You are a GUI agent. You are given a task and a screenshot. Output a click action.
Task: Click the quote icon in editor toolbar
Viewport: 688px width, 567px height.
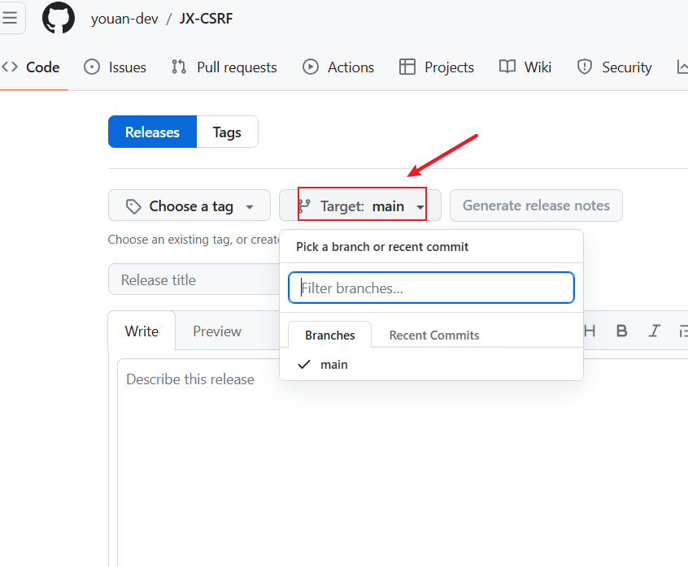click(683, 331)
